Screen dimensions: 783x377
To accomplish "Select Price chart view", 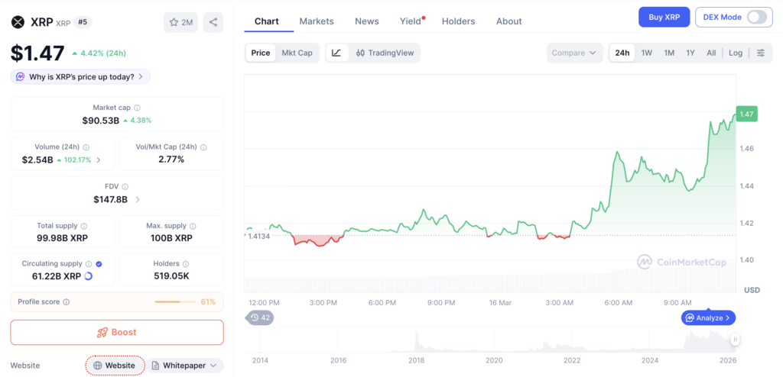I will pos(261,53).
